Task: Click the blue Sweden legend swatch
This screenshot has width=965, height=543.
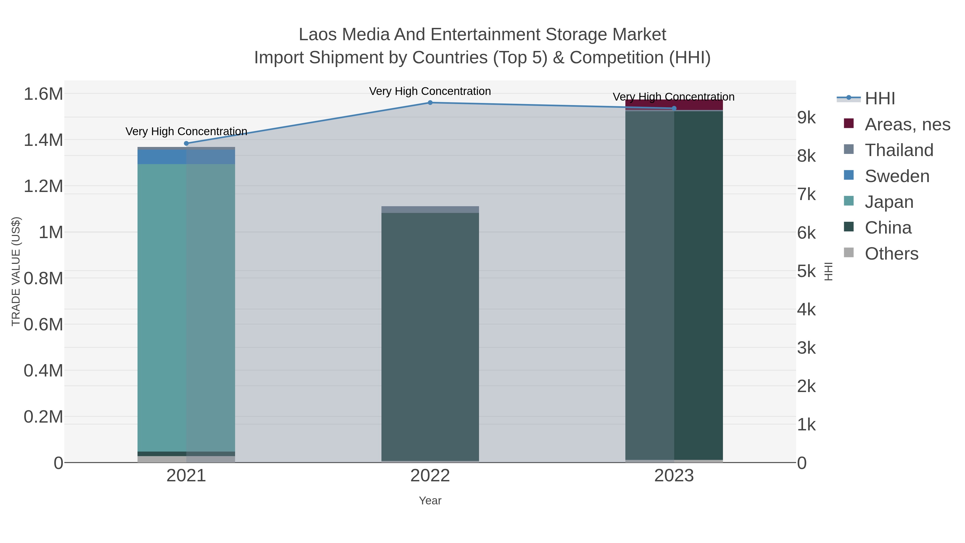Action: pyautogui.click(x=848, y=175)
